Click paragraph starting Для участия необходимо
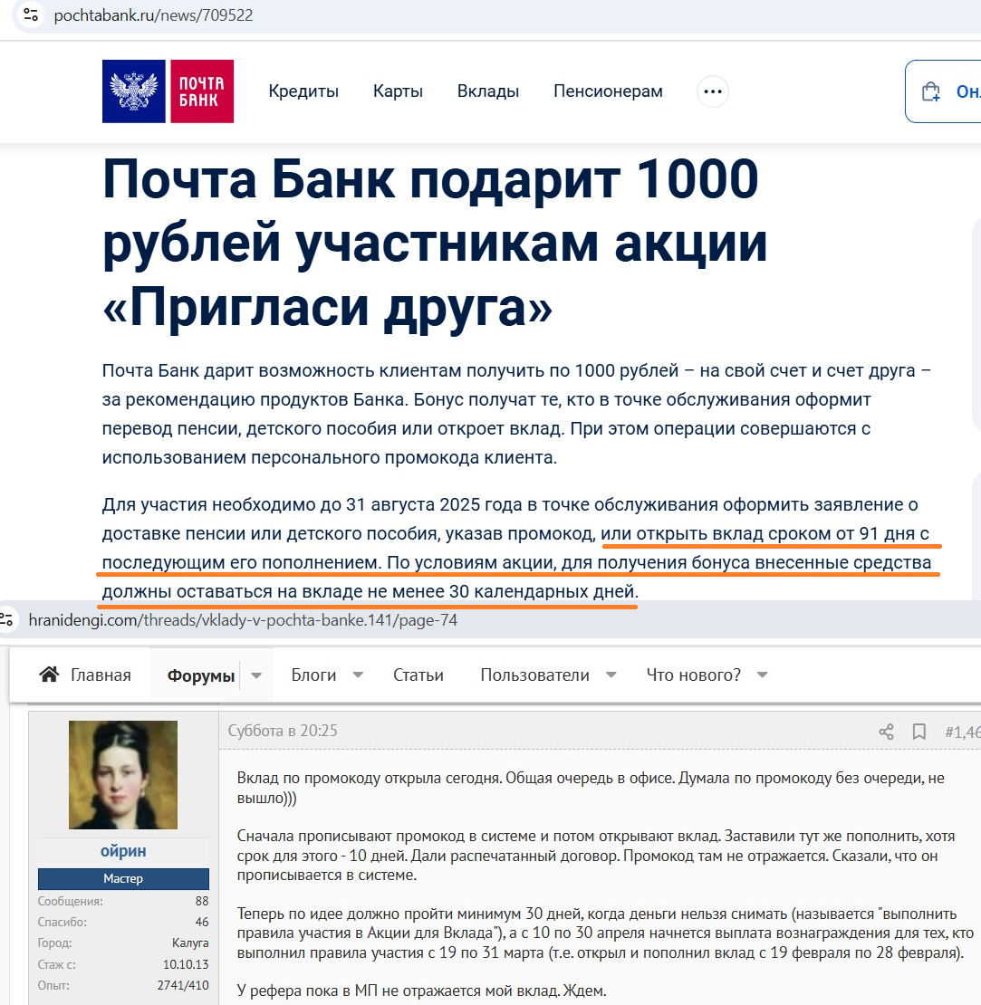This screenshot has width=981, height=1005. (515, 548)
